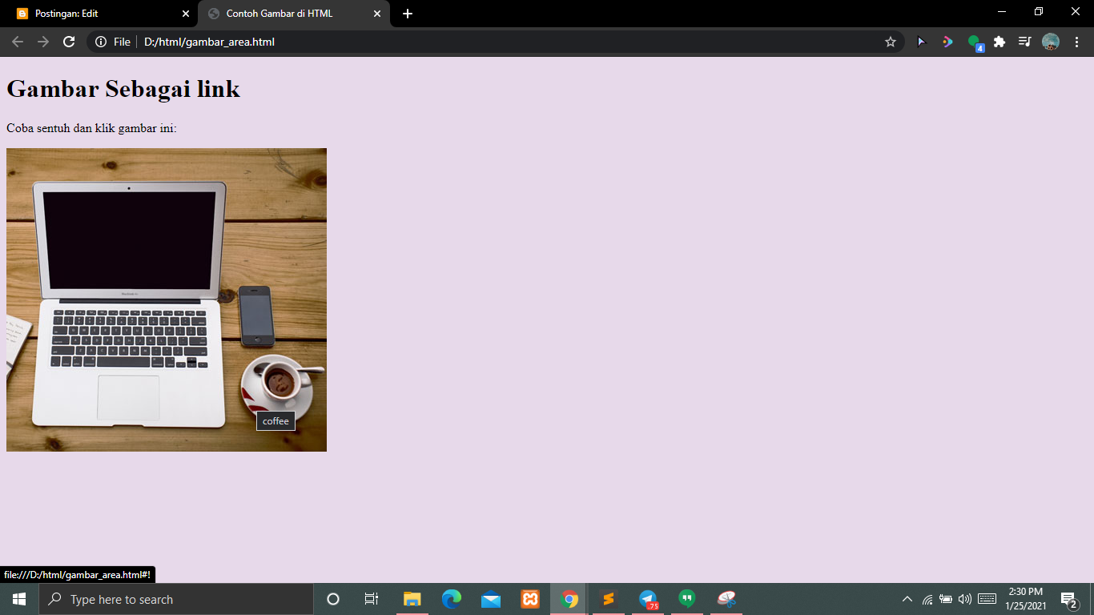This screenshot has width=1094, height=615.
Task: Go back to the previous page
Action: point(18,42)
